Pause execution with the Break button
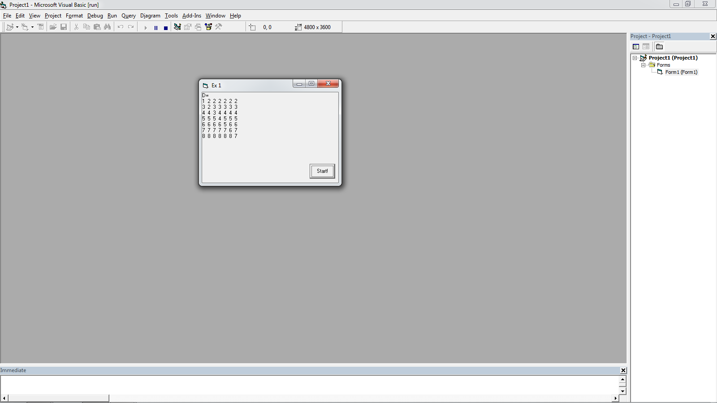This screenshot has height=403, width=717. point(155,28)
